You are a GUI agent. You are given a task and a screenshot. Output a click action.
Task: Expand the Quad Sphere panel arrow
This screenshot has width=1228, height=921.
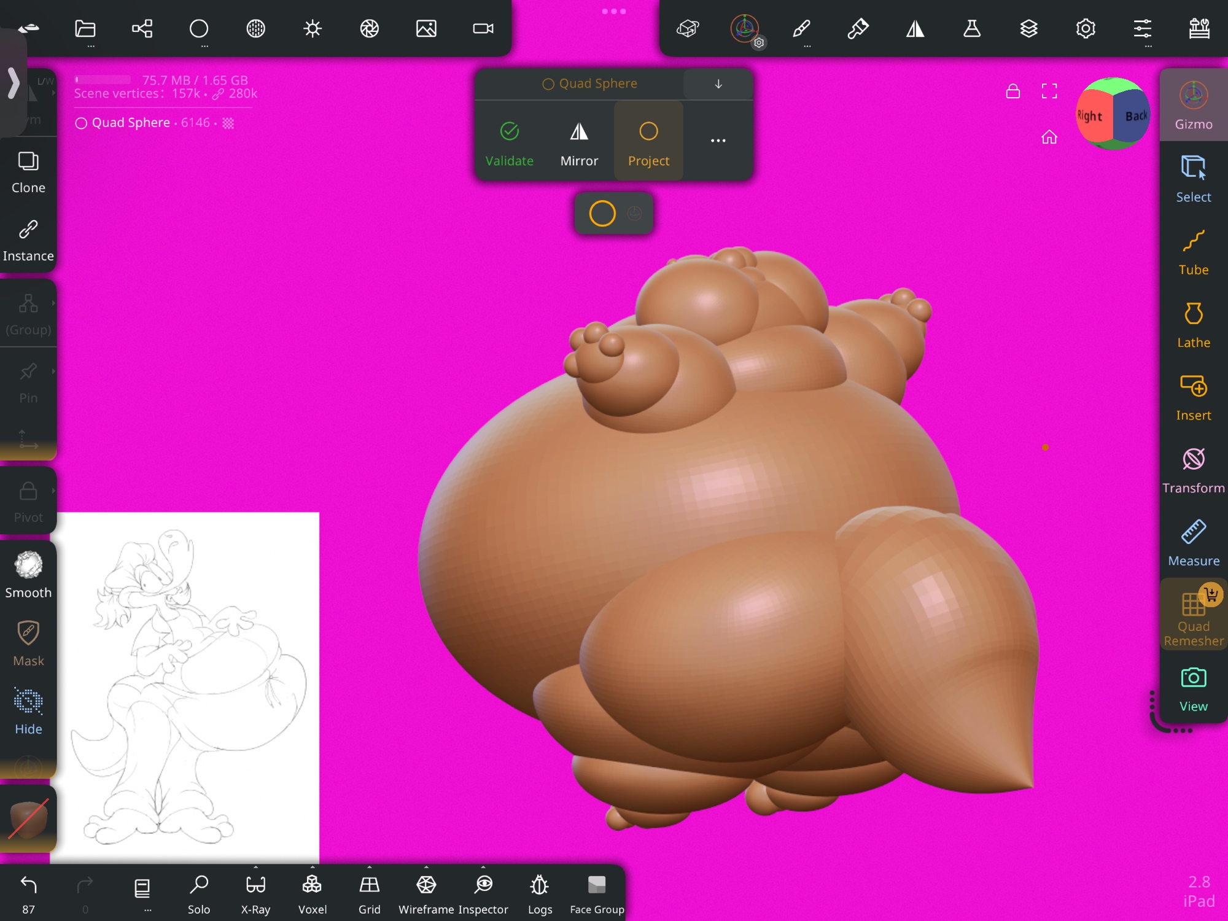[718, 84]
